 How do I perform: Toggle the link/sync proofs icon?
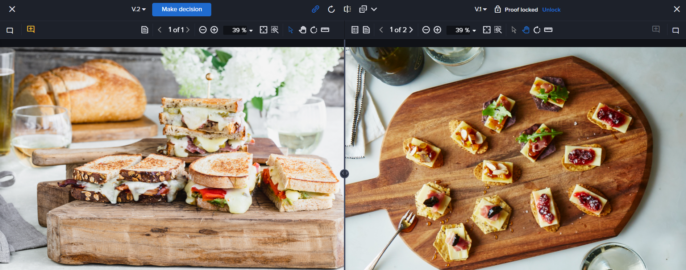316,9
